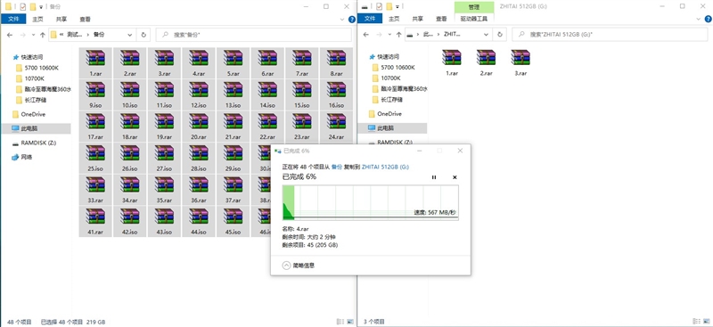Click 备份 source link in copy dialog
This screenshot has height=327, width=713.
pyautogui.click(x=337, y=167)
